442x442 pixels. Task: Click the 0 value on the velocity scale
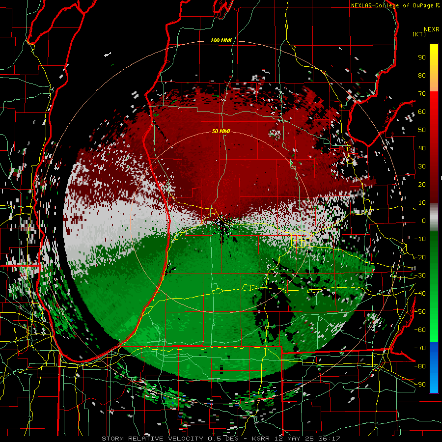(x=424, y=221)
